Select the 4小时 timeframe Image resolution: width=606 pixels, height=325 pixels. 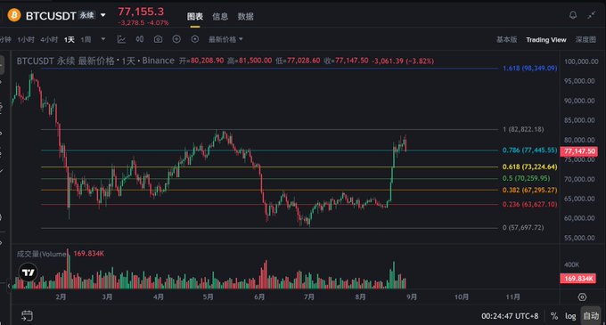coord(49,39)
